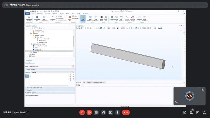Screen dimensions: 210x118
Task: Show the meeting participants list
Action: [x=191, y=113]
